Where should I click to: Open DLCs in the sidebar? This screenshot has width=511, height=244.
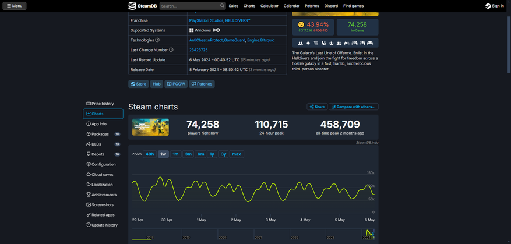(103, 144)
